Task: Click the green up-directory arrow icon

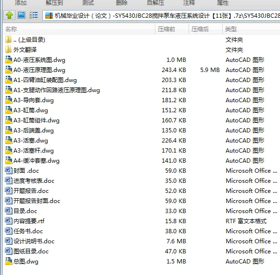Action: point(9,15)
